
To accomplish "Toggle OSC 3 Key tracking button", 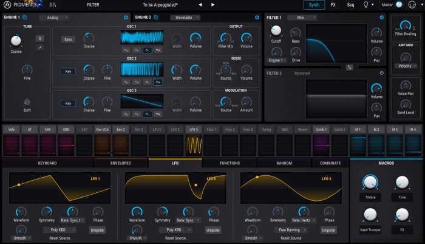I will click(68, 103).
